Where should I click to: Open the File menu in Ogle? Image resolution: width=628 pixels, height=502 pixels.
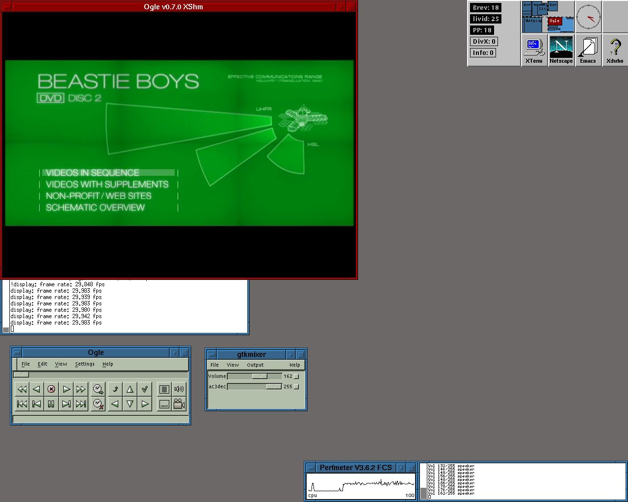pyautogui.click(x=26, y=364)
